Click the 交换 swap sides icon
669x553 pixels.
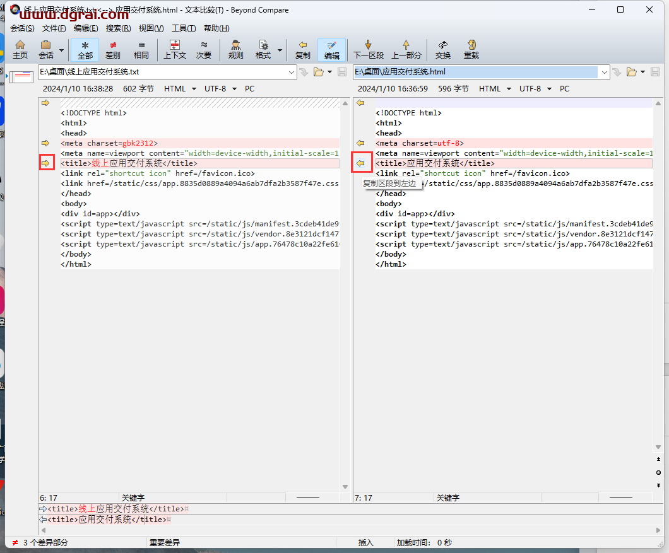click(x=443, y=49)
